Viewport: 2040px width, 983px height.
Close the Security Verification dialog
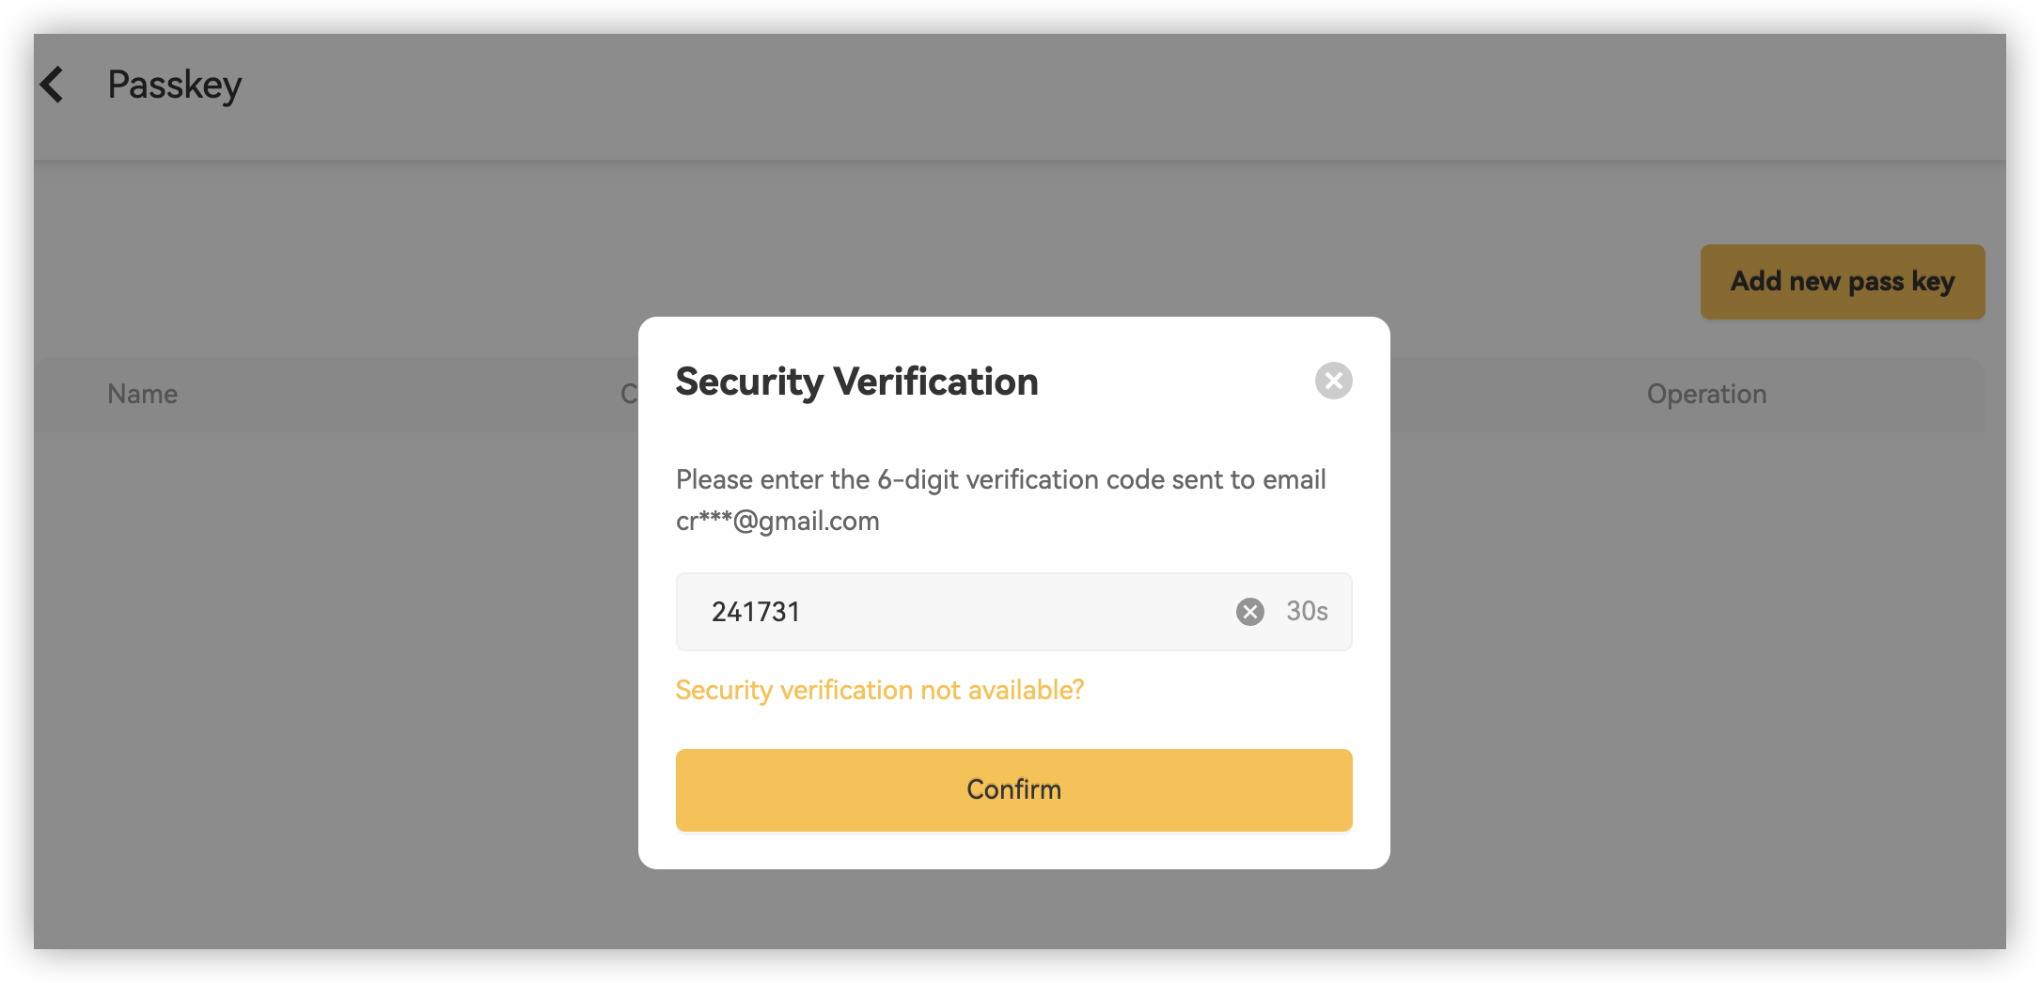click(1332, 381)
